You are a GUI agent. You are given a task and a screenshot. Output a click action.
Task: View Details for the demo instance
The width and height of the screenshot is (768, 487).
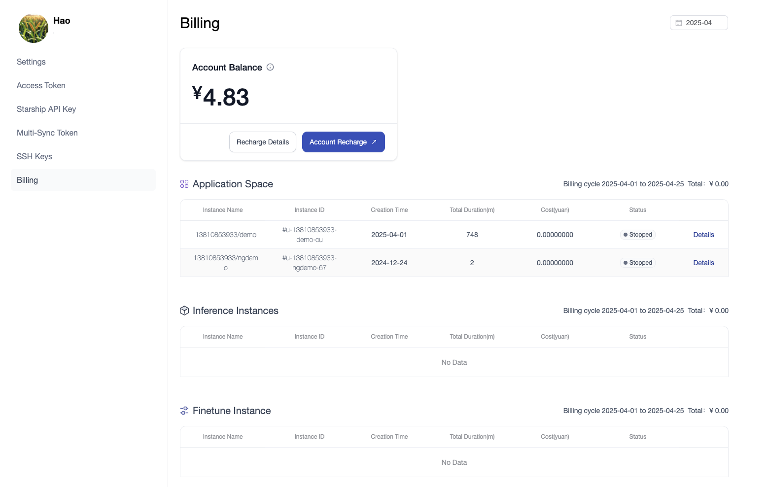pos(703,235)
